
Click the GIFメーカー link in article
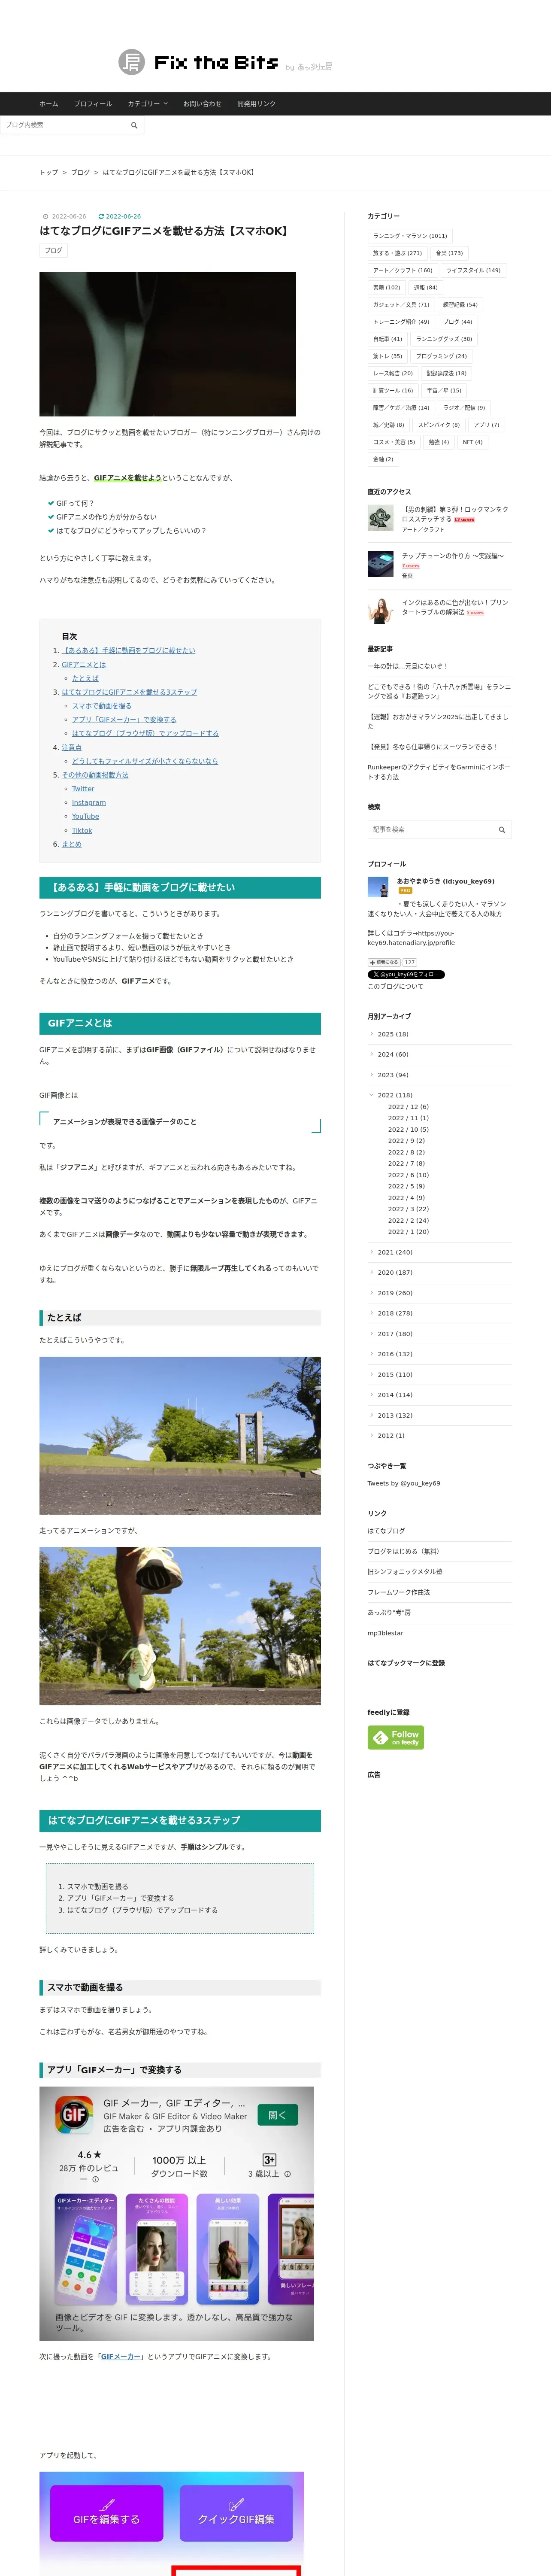(x=121, y=2357)
